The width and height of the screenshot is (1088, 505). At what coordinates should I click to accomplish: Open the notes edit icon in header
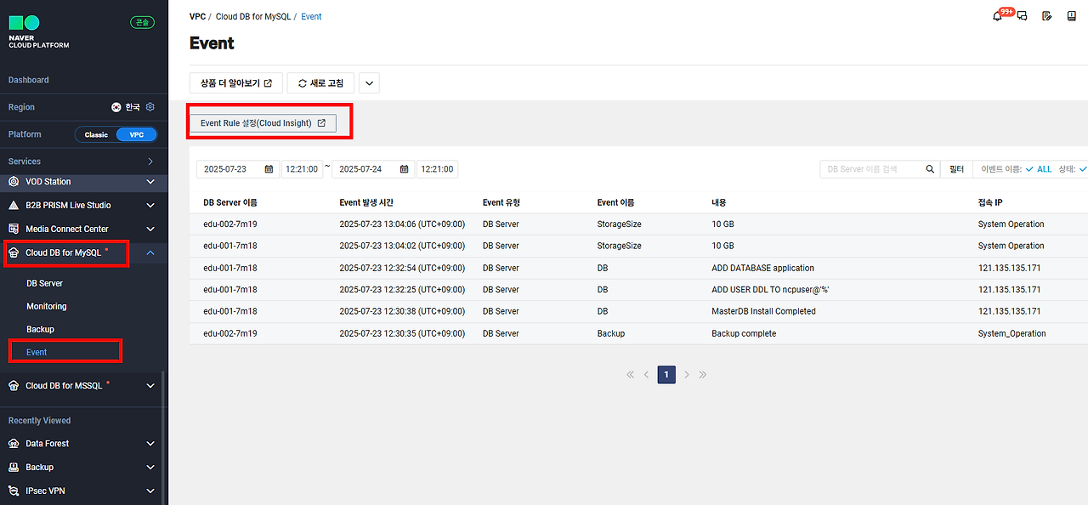tap(1046, 16)
